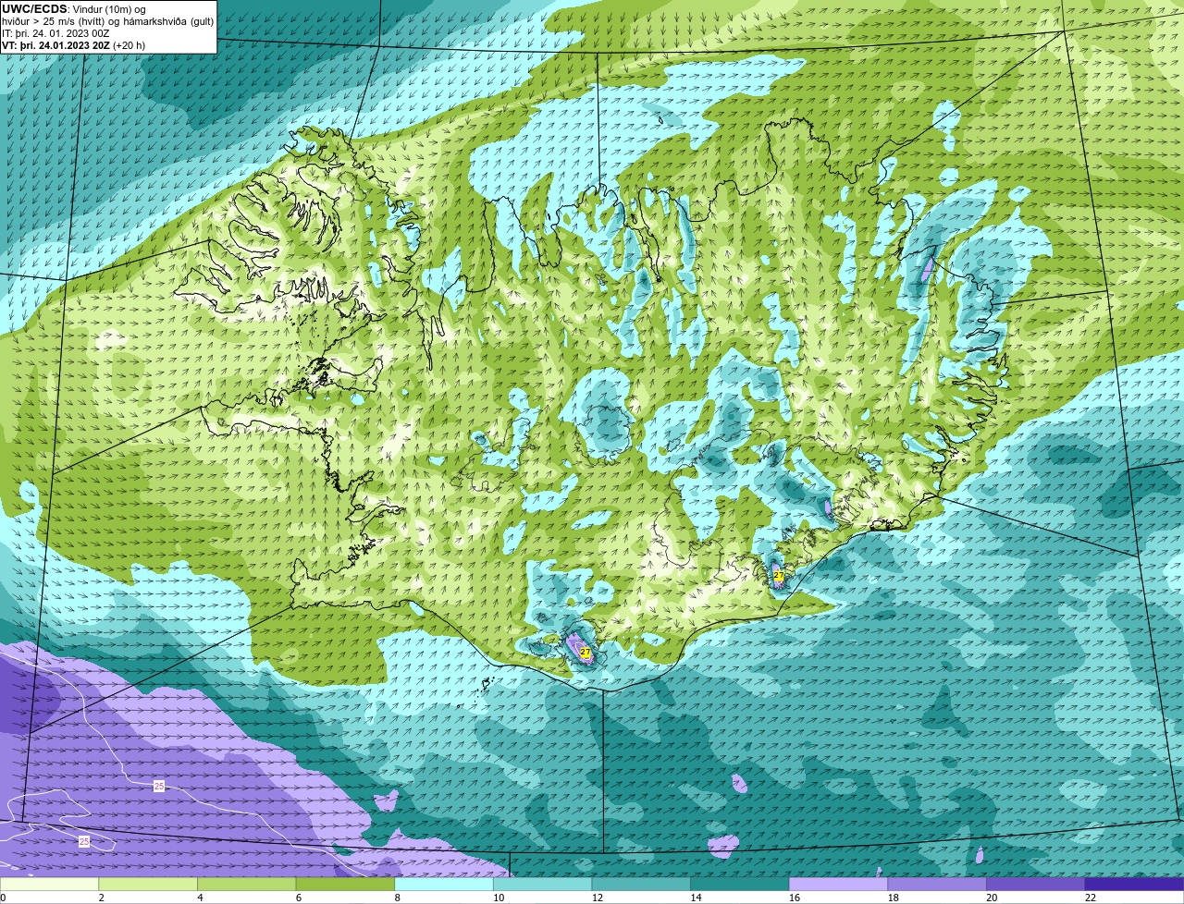The height and width of the screenshot is (904, 1184).
Task: Click the legend scale number 8
Action: click(397, 898)
